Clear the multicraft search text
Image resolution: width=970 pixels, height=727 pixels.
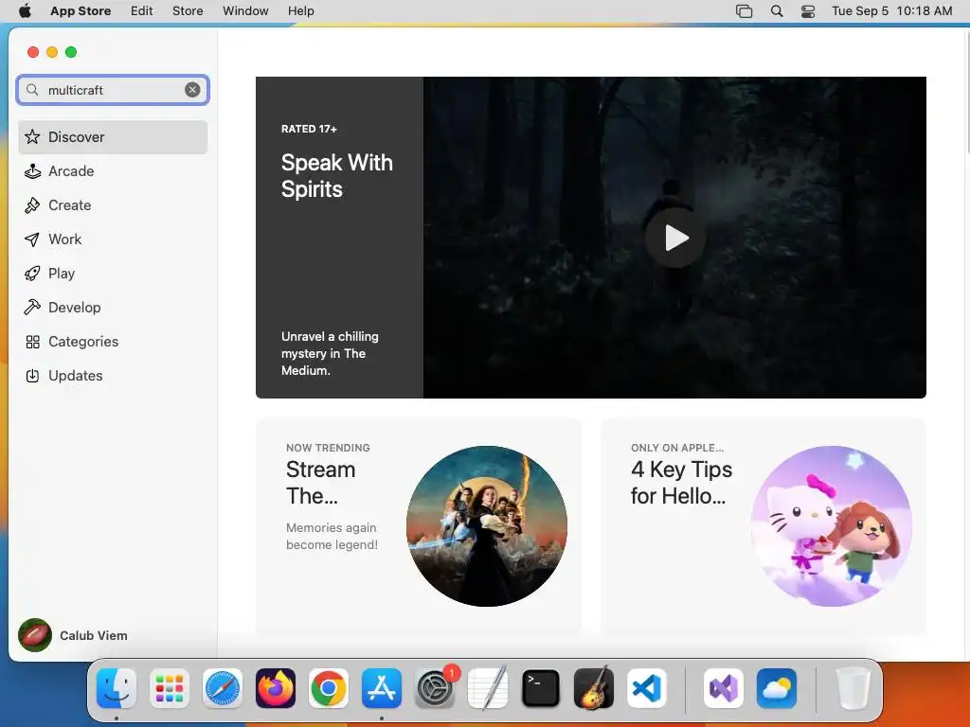pos(192,90)
